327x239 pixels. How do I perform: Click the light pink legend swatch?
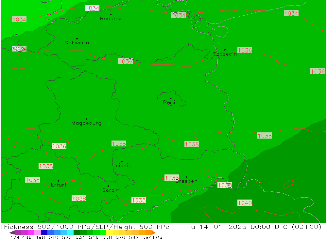click(x=38, y=232)
